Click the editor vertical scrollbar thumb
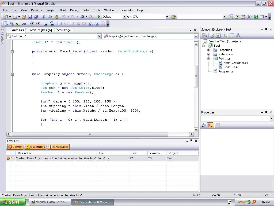The width and height of the screenshot is (274, 206). click(x=196, y=76)
